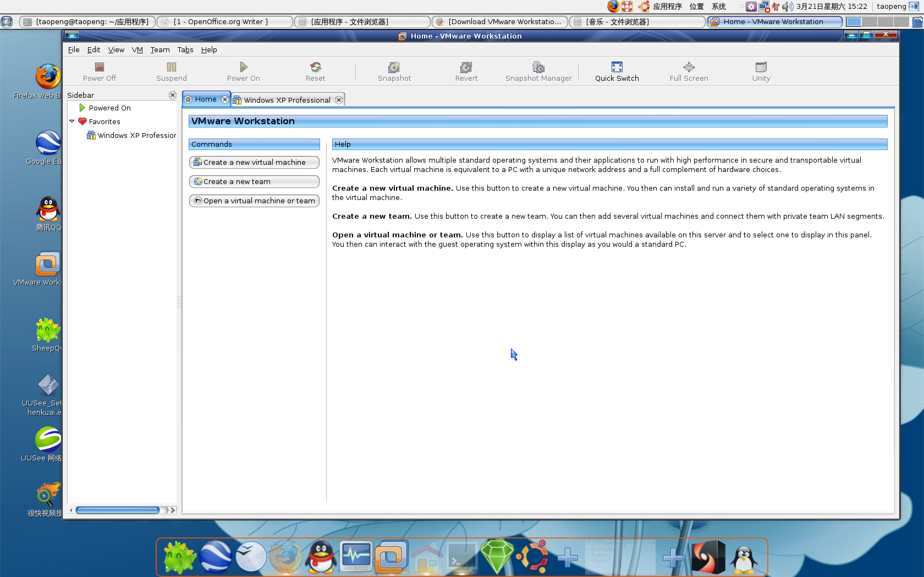The image size is (924, 577).
Task: Select the Tencent QQ desktop icon
Action: (x=48, y=209)
